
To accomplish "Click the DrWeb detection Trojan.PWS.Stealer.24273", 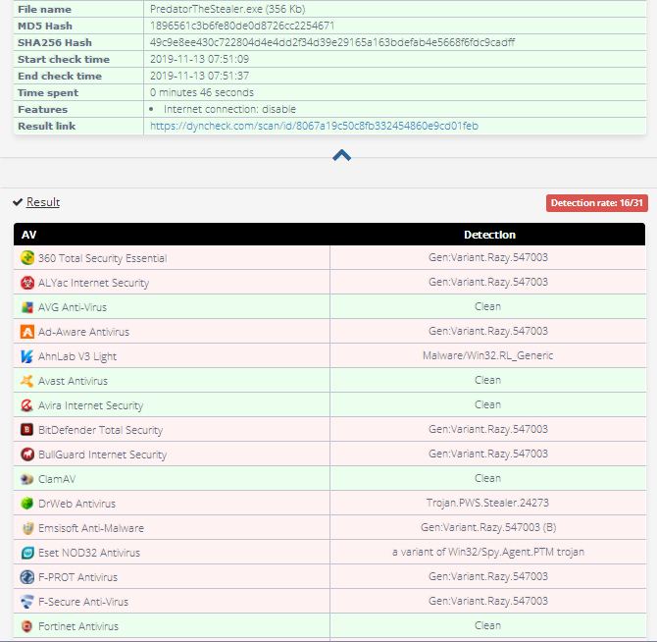I will (487, 503).
